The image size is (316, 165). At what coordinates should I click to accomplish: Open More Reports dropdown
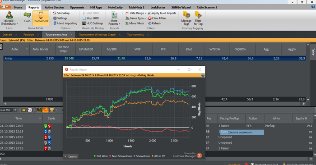point(114,18)
